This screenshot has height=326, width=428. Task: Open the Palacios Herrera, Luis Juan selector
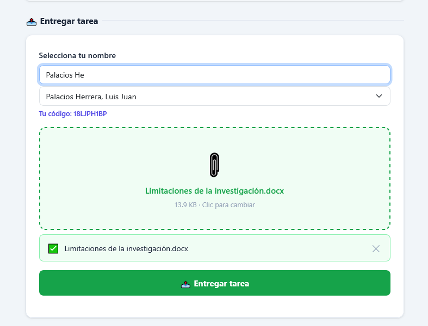tap(215, 97)
